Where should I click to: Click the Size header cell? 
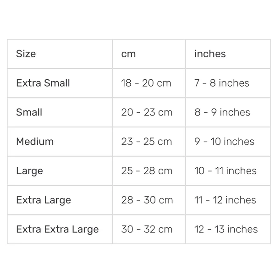(26, 54)
